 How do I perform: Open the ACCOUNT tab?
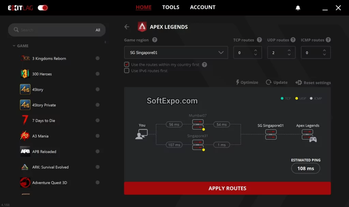pos(202,7)
